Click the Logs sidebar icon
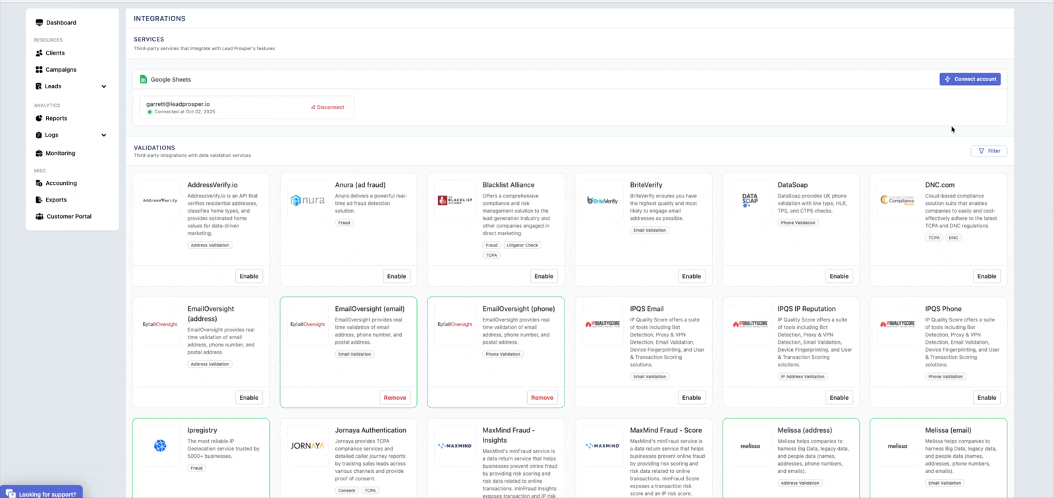1054x498 pixels. (x=39, y=135)
